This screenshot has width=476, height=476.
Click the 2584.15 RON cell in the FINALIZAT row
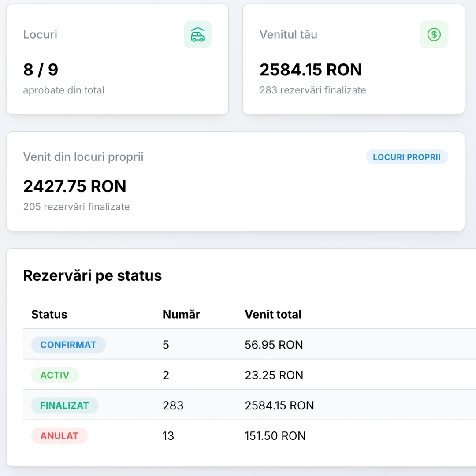click(x=279, y=405)
